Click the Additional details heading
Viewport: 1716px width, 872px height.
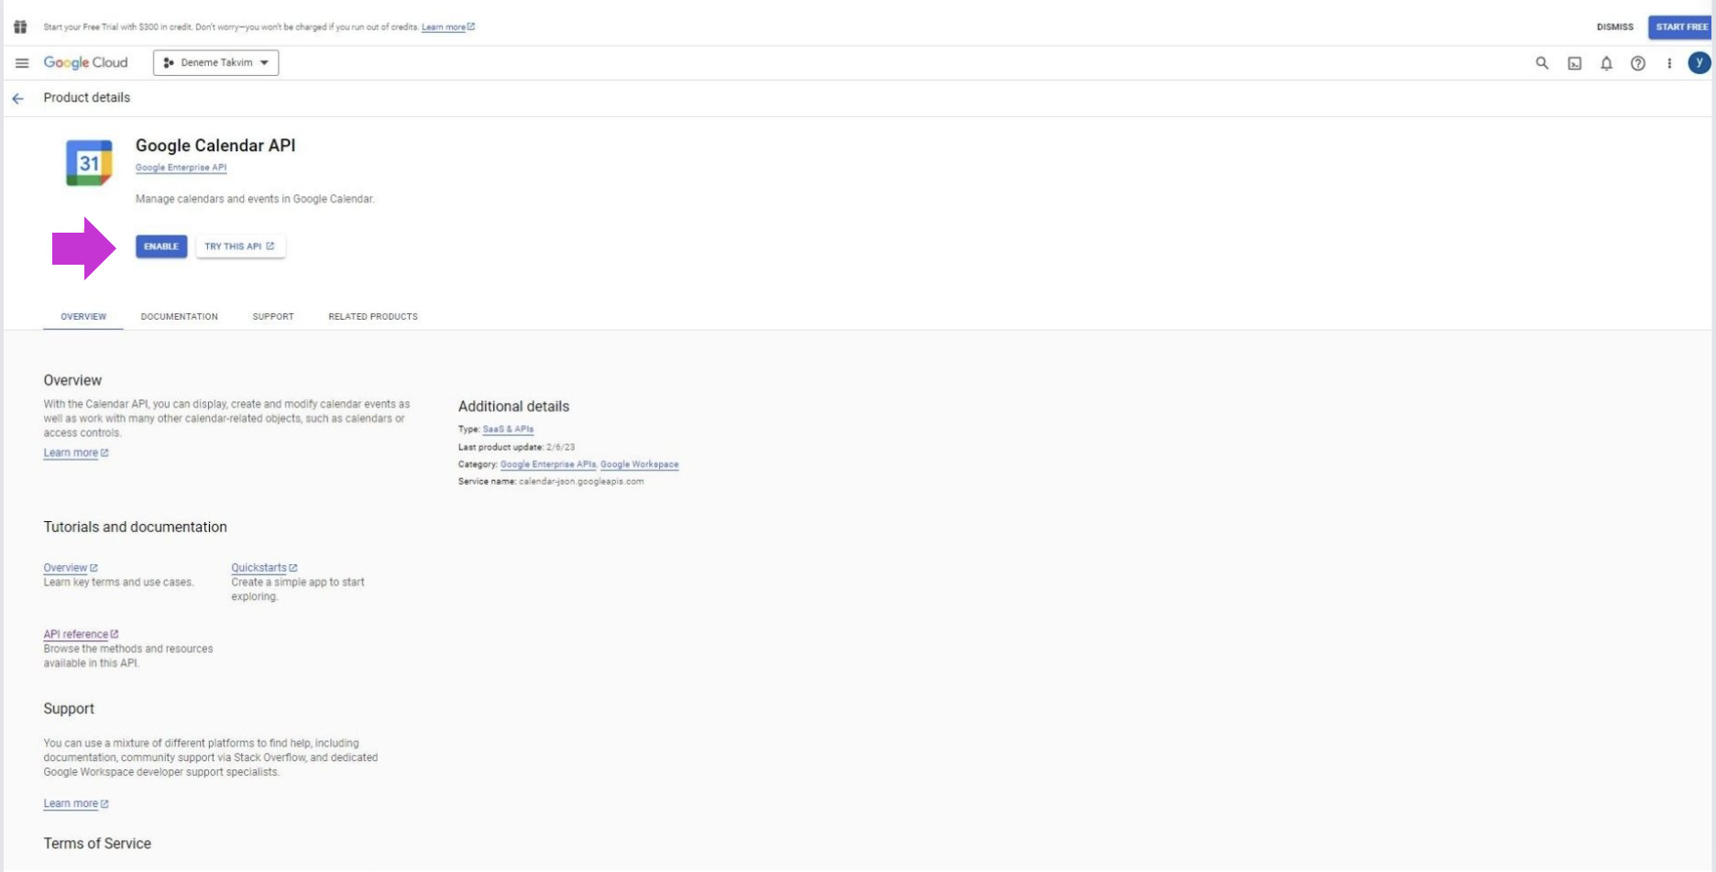click(513, 407)
